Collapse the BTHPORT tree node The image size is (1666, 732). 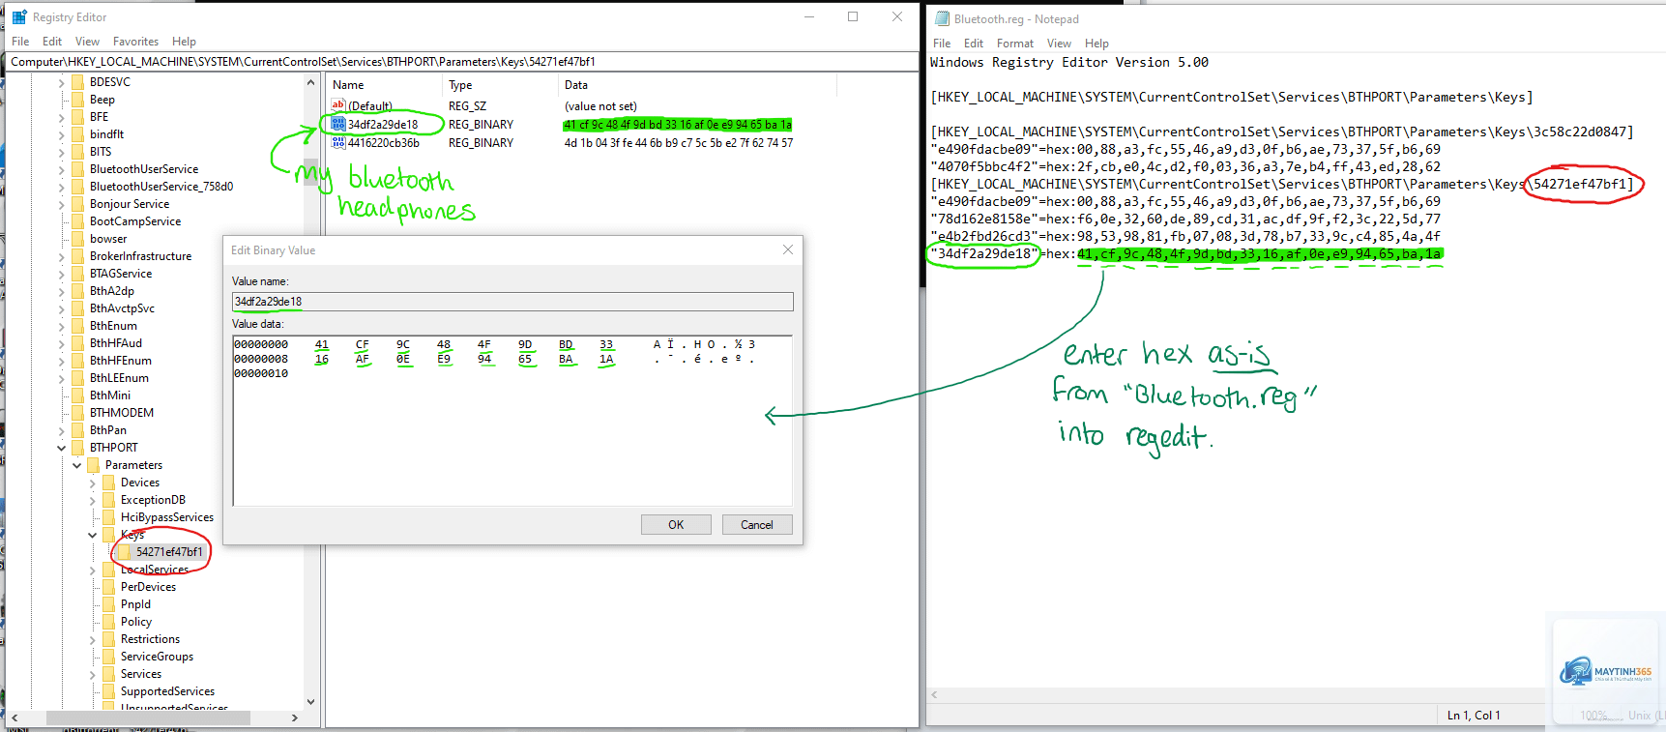click(x=61, y=448)
